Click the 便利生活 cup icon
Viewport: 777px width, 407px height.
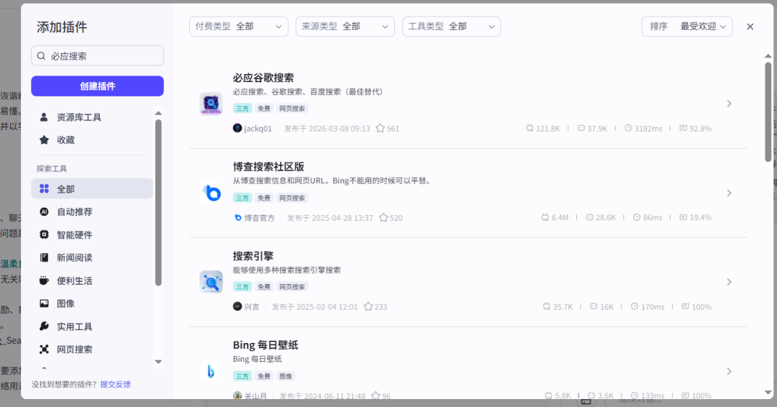coord(44,280)
